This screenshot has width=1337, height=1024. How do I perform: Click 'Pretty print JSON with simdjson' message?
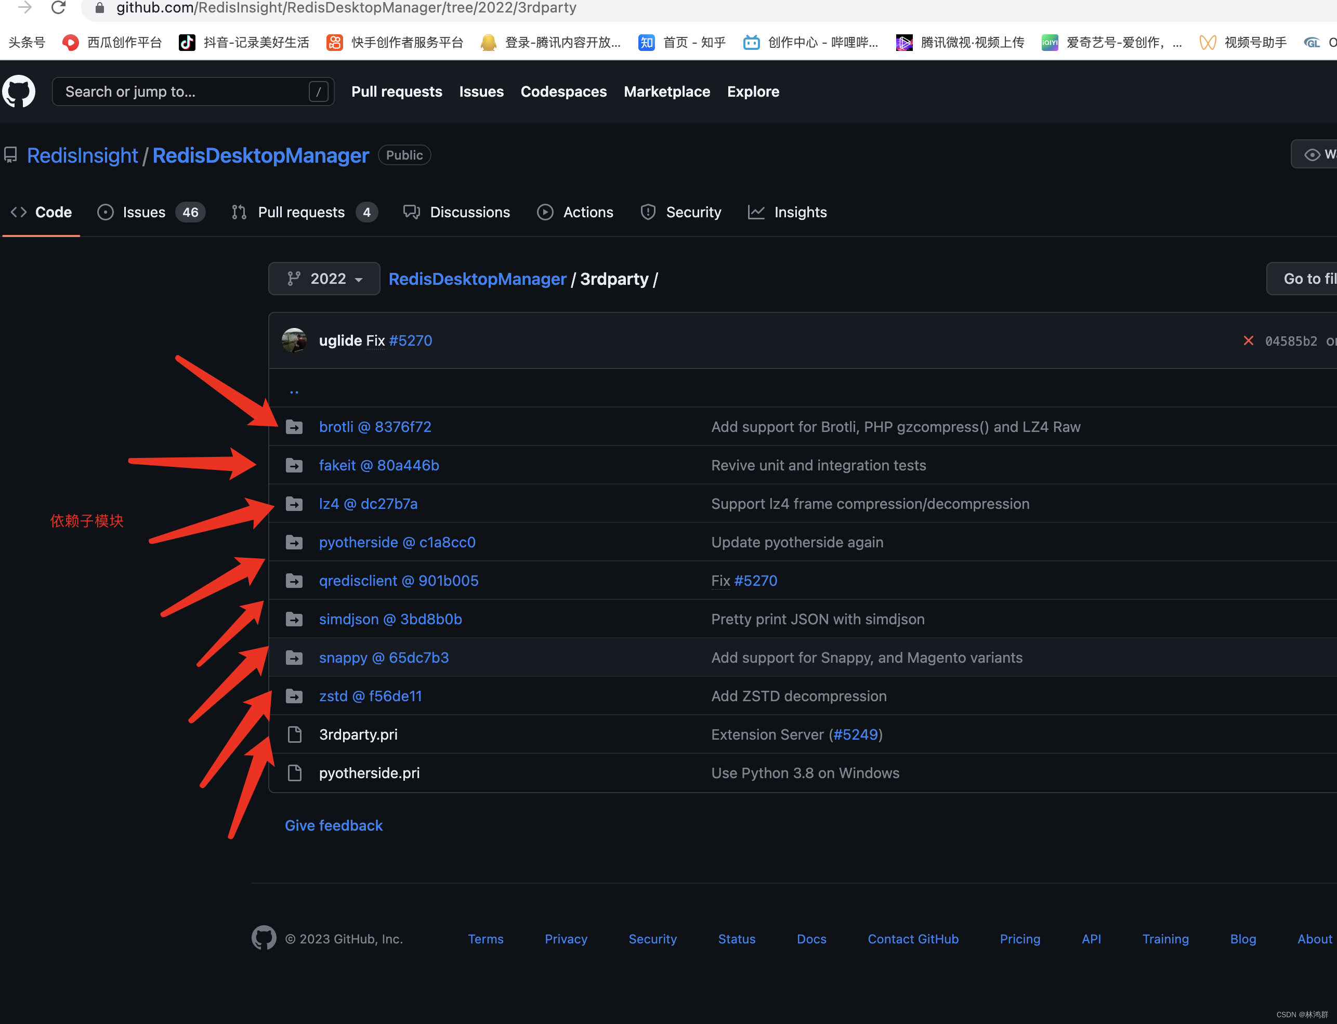pos(818,619)
